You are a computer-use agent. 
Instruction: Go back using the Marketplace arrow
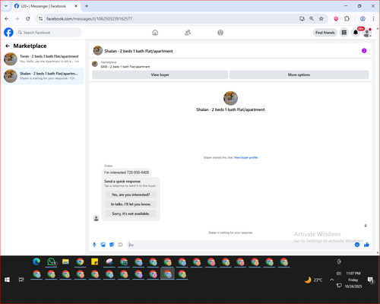(x=8, y=46)
